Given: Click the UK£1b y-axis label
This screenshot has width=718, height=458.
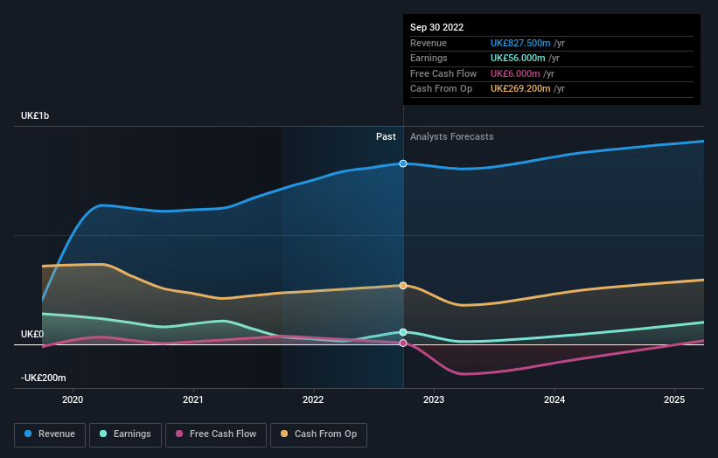Looking at the screenshot, I should click(35, 115).
